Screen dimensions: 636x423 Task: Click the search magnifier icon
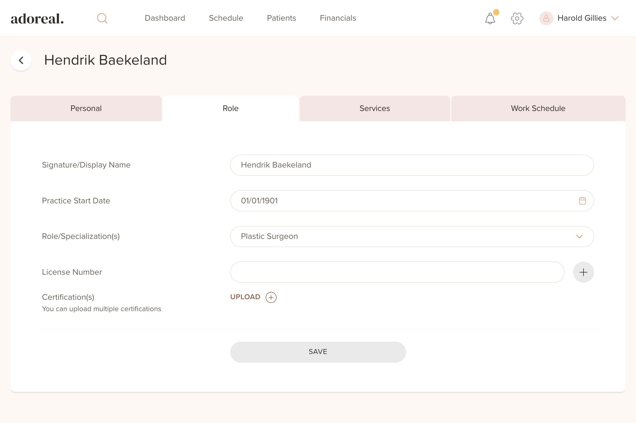click(x=102, y=18)
